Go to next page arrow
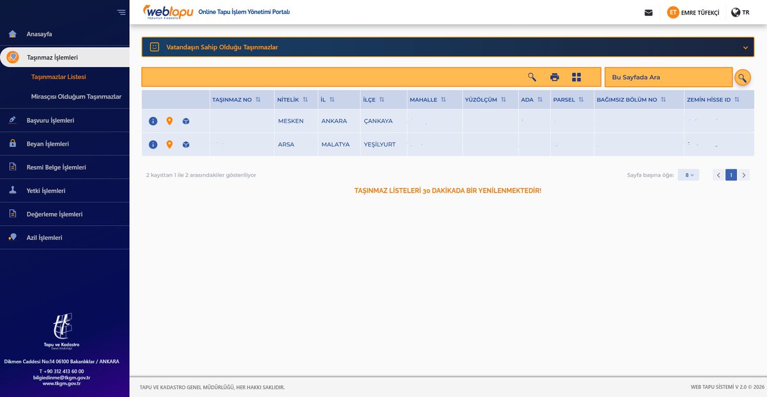This screenshot has height=397, width=767. [x=744, y=175]
